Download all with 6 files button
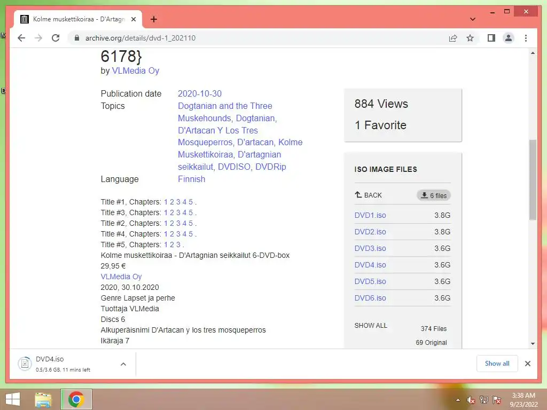Viewport: 547px width, 410px height. (434, 195)
